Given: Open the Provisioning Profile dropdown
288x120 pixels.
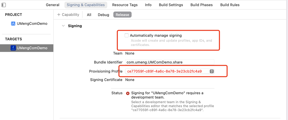Looking at the screenshot, I should [x=170, y=71].
